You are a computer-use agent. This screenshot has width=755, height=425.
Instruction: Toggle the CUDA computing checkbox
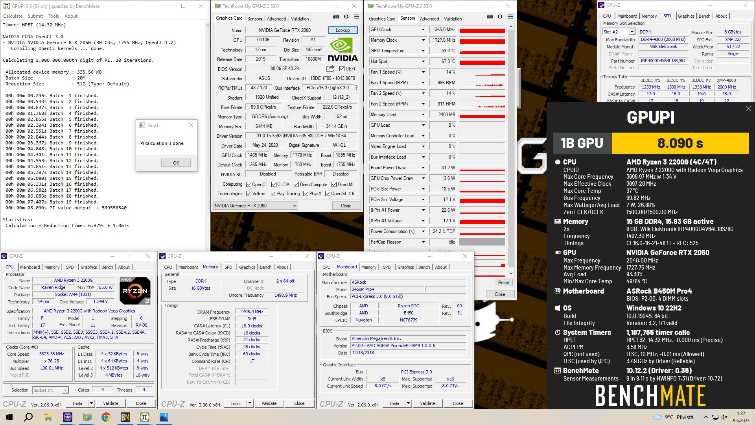274,185
